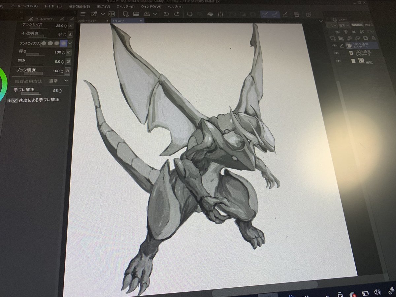The width and height of the screenshot is (396, 297).
Task: Open the smartphone connection icon
Action: coord(296,15)
